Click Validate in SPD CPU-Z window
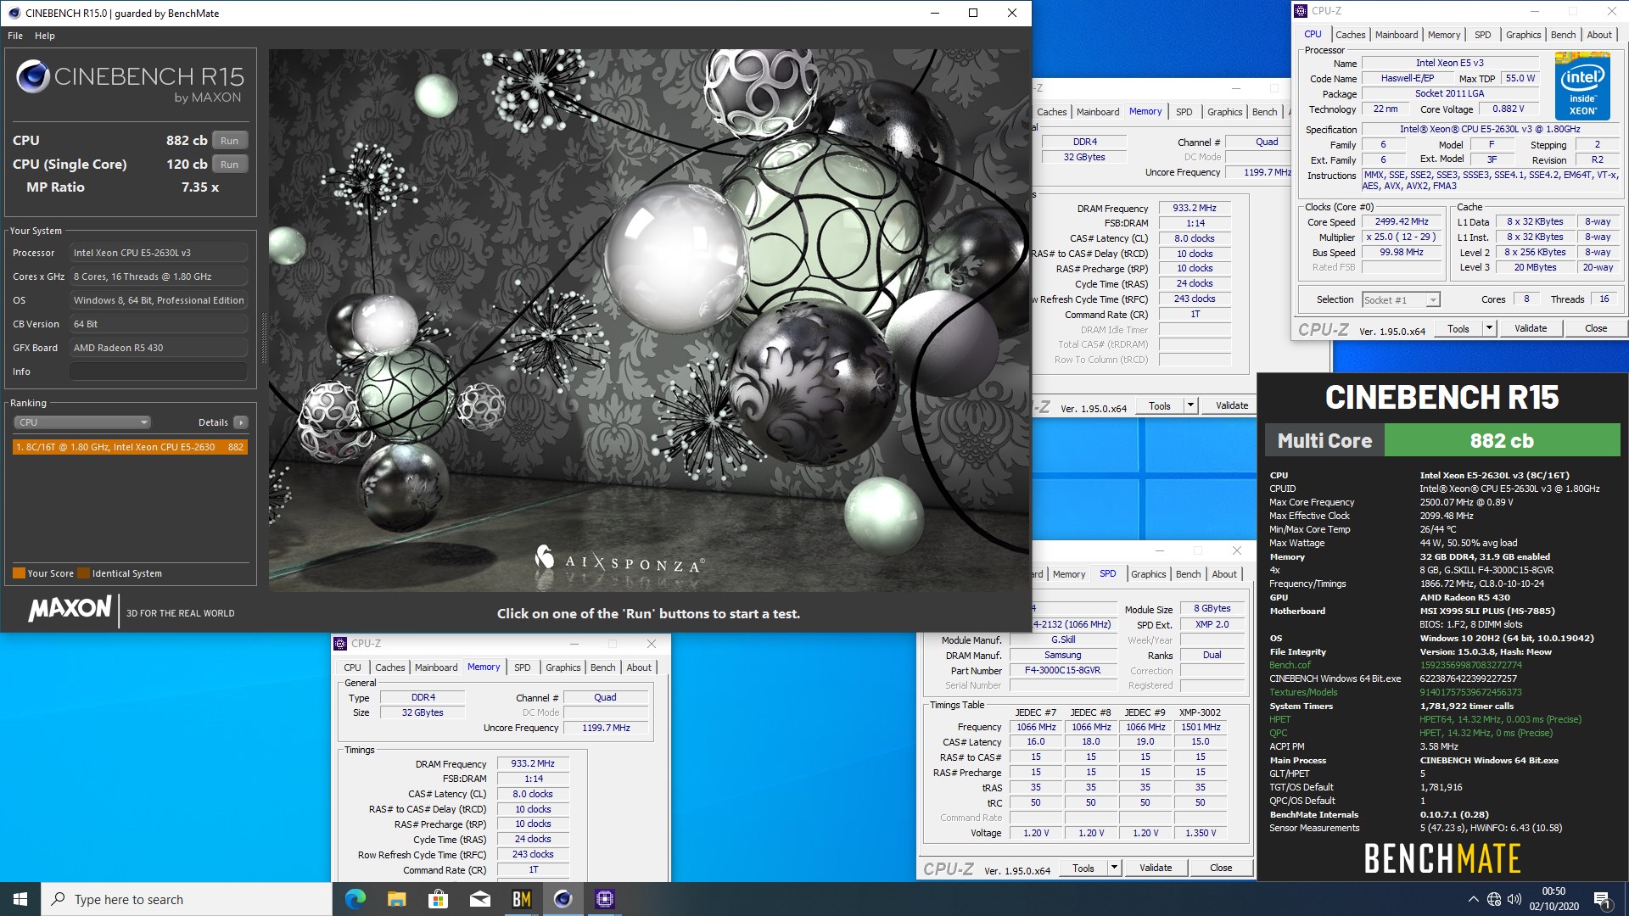Viewport: 1629px width, 916px height. pos(1155,869)
